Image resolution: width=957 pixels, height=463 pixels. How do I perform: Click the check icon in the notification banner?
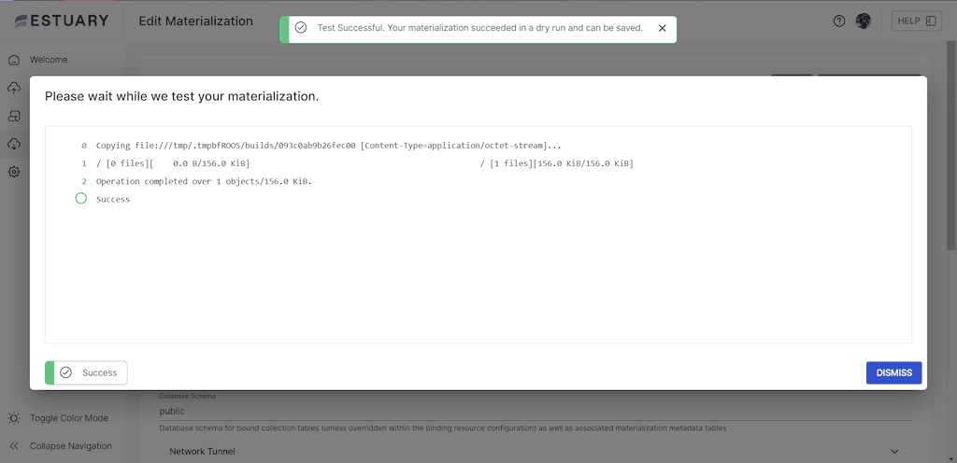(300, 28)
